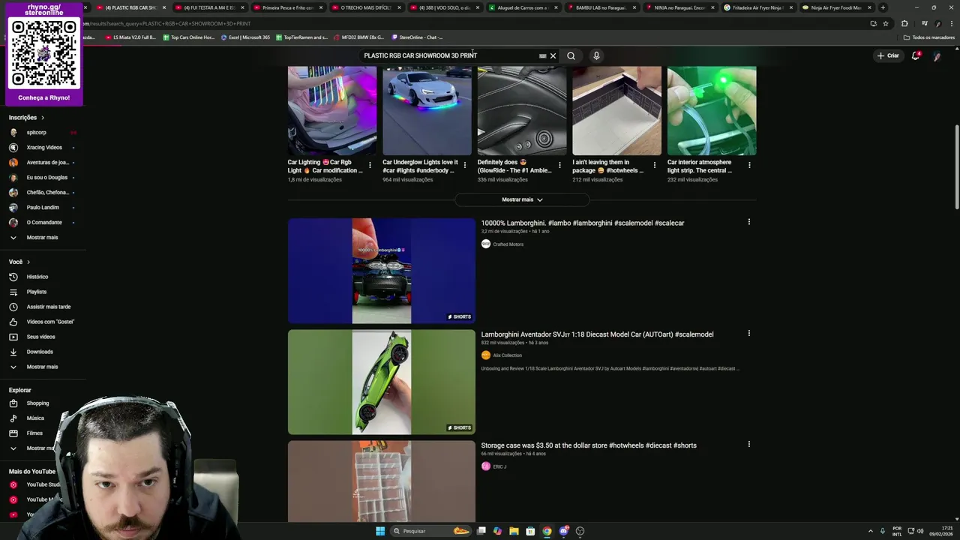Open Excel | Microsoft 365 bookmark
Viewport: 960px width, 540px height.
245,37
